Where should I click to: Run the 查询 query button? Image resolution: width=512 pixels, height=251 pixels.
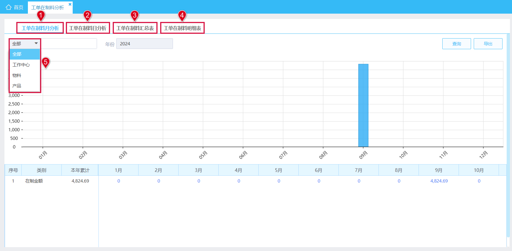(x=457, y=44)
